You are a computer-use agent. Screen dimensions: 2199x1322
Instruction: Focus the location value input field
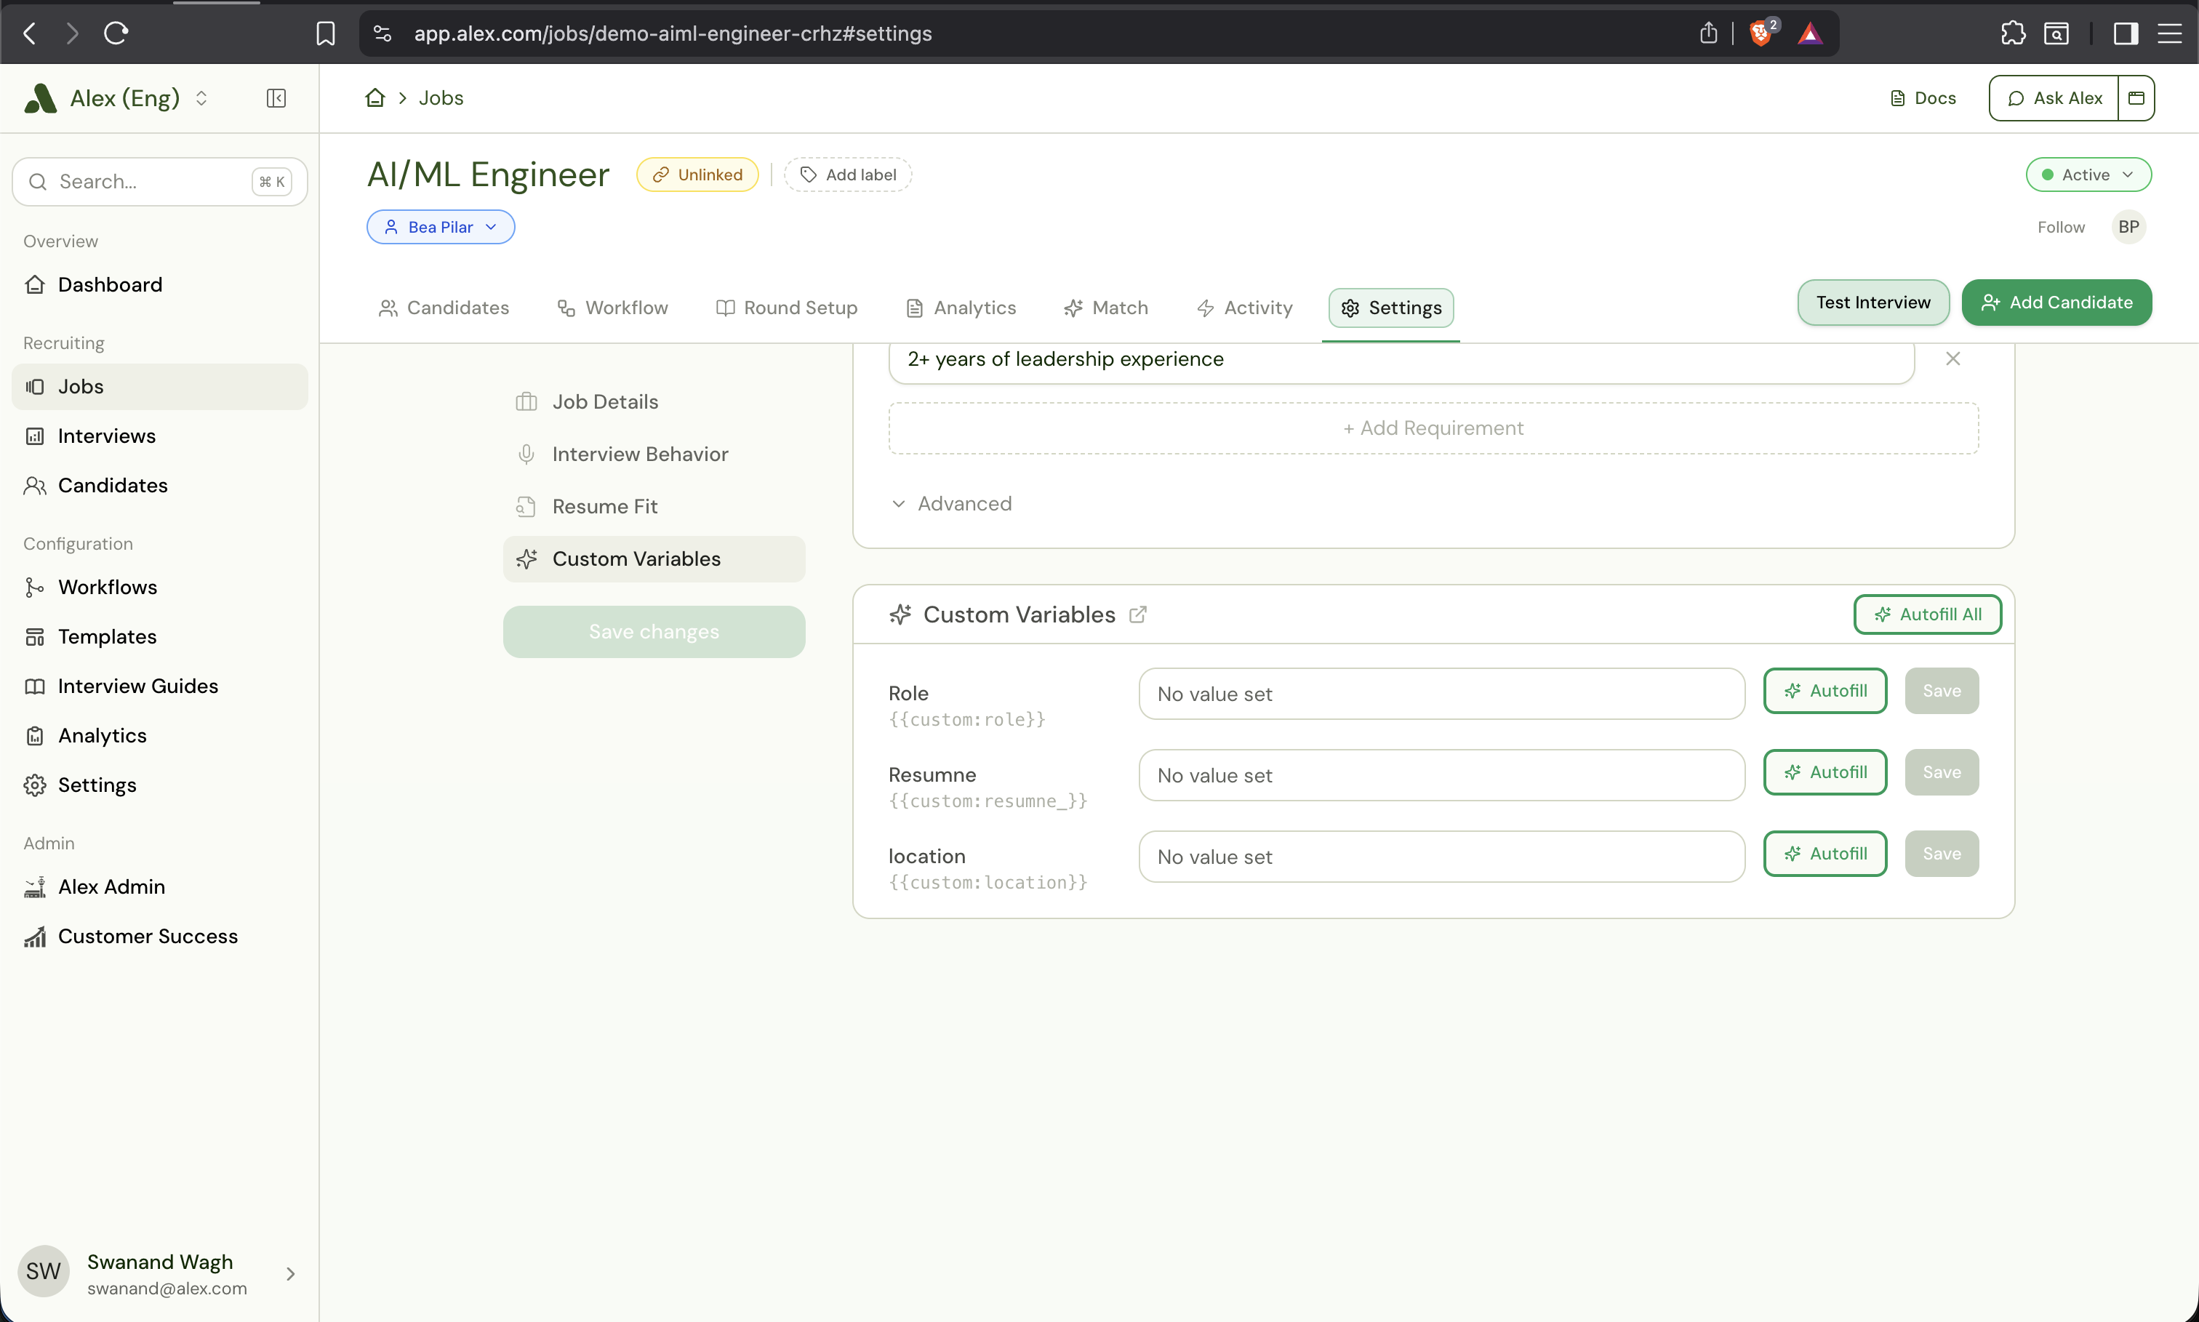pyautogui.click(x=1441, y=857)
